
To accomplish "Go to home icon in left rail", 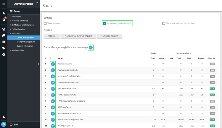I will click(4, 13).
